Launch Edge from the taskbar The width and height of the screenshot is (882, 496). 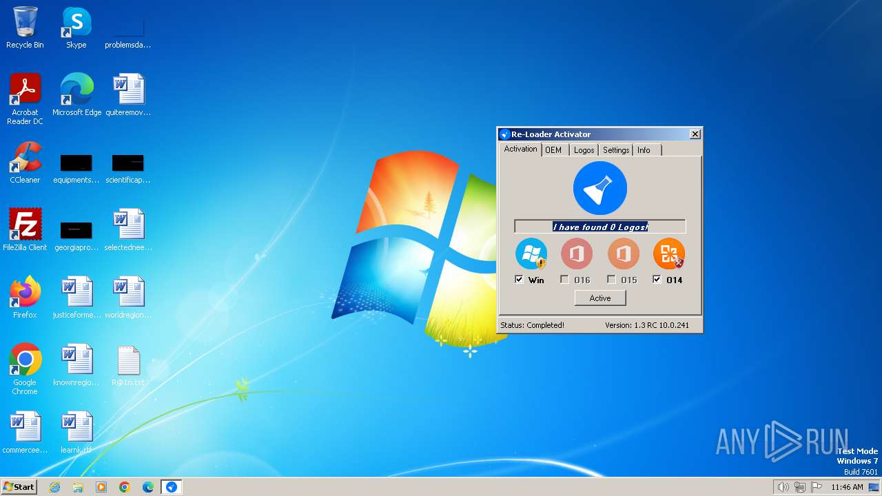[x=148, y=487]
